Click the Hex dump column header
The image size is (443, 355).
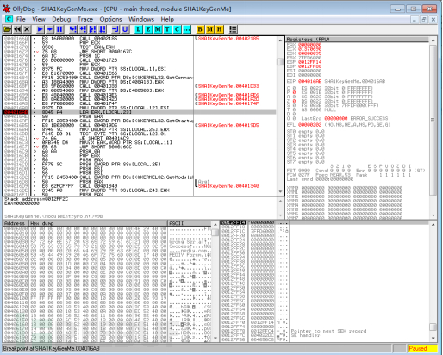[x=98, y=223]
